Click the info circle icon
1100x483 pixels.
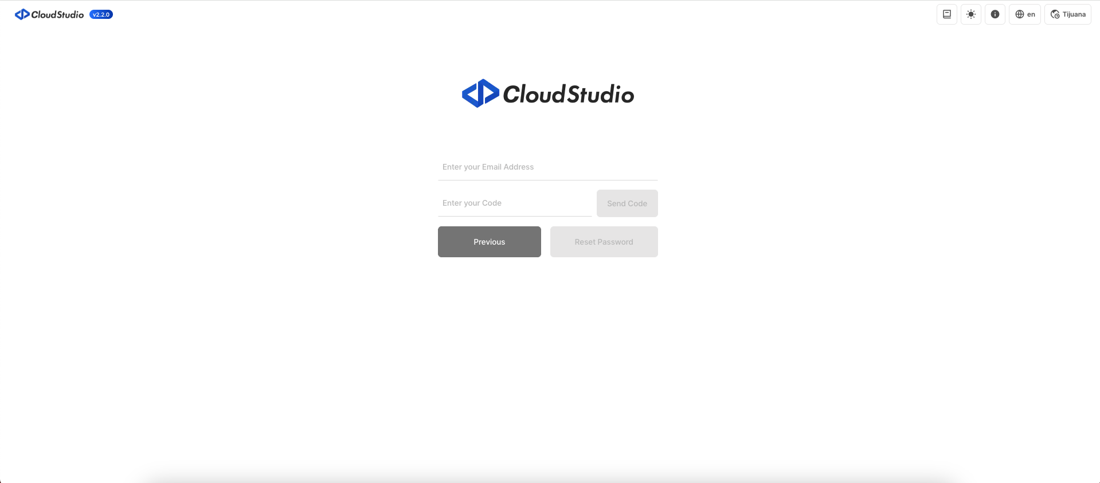(995, 14)
